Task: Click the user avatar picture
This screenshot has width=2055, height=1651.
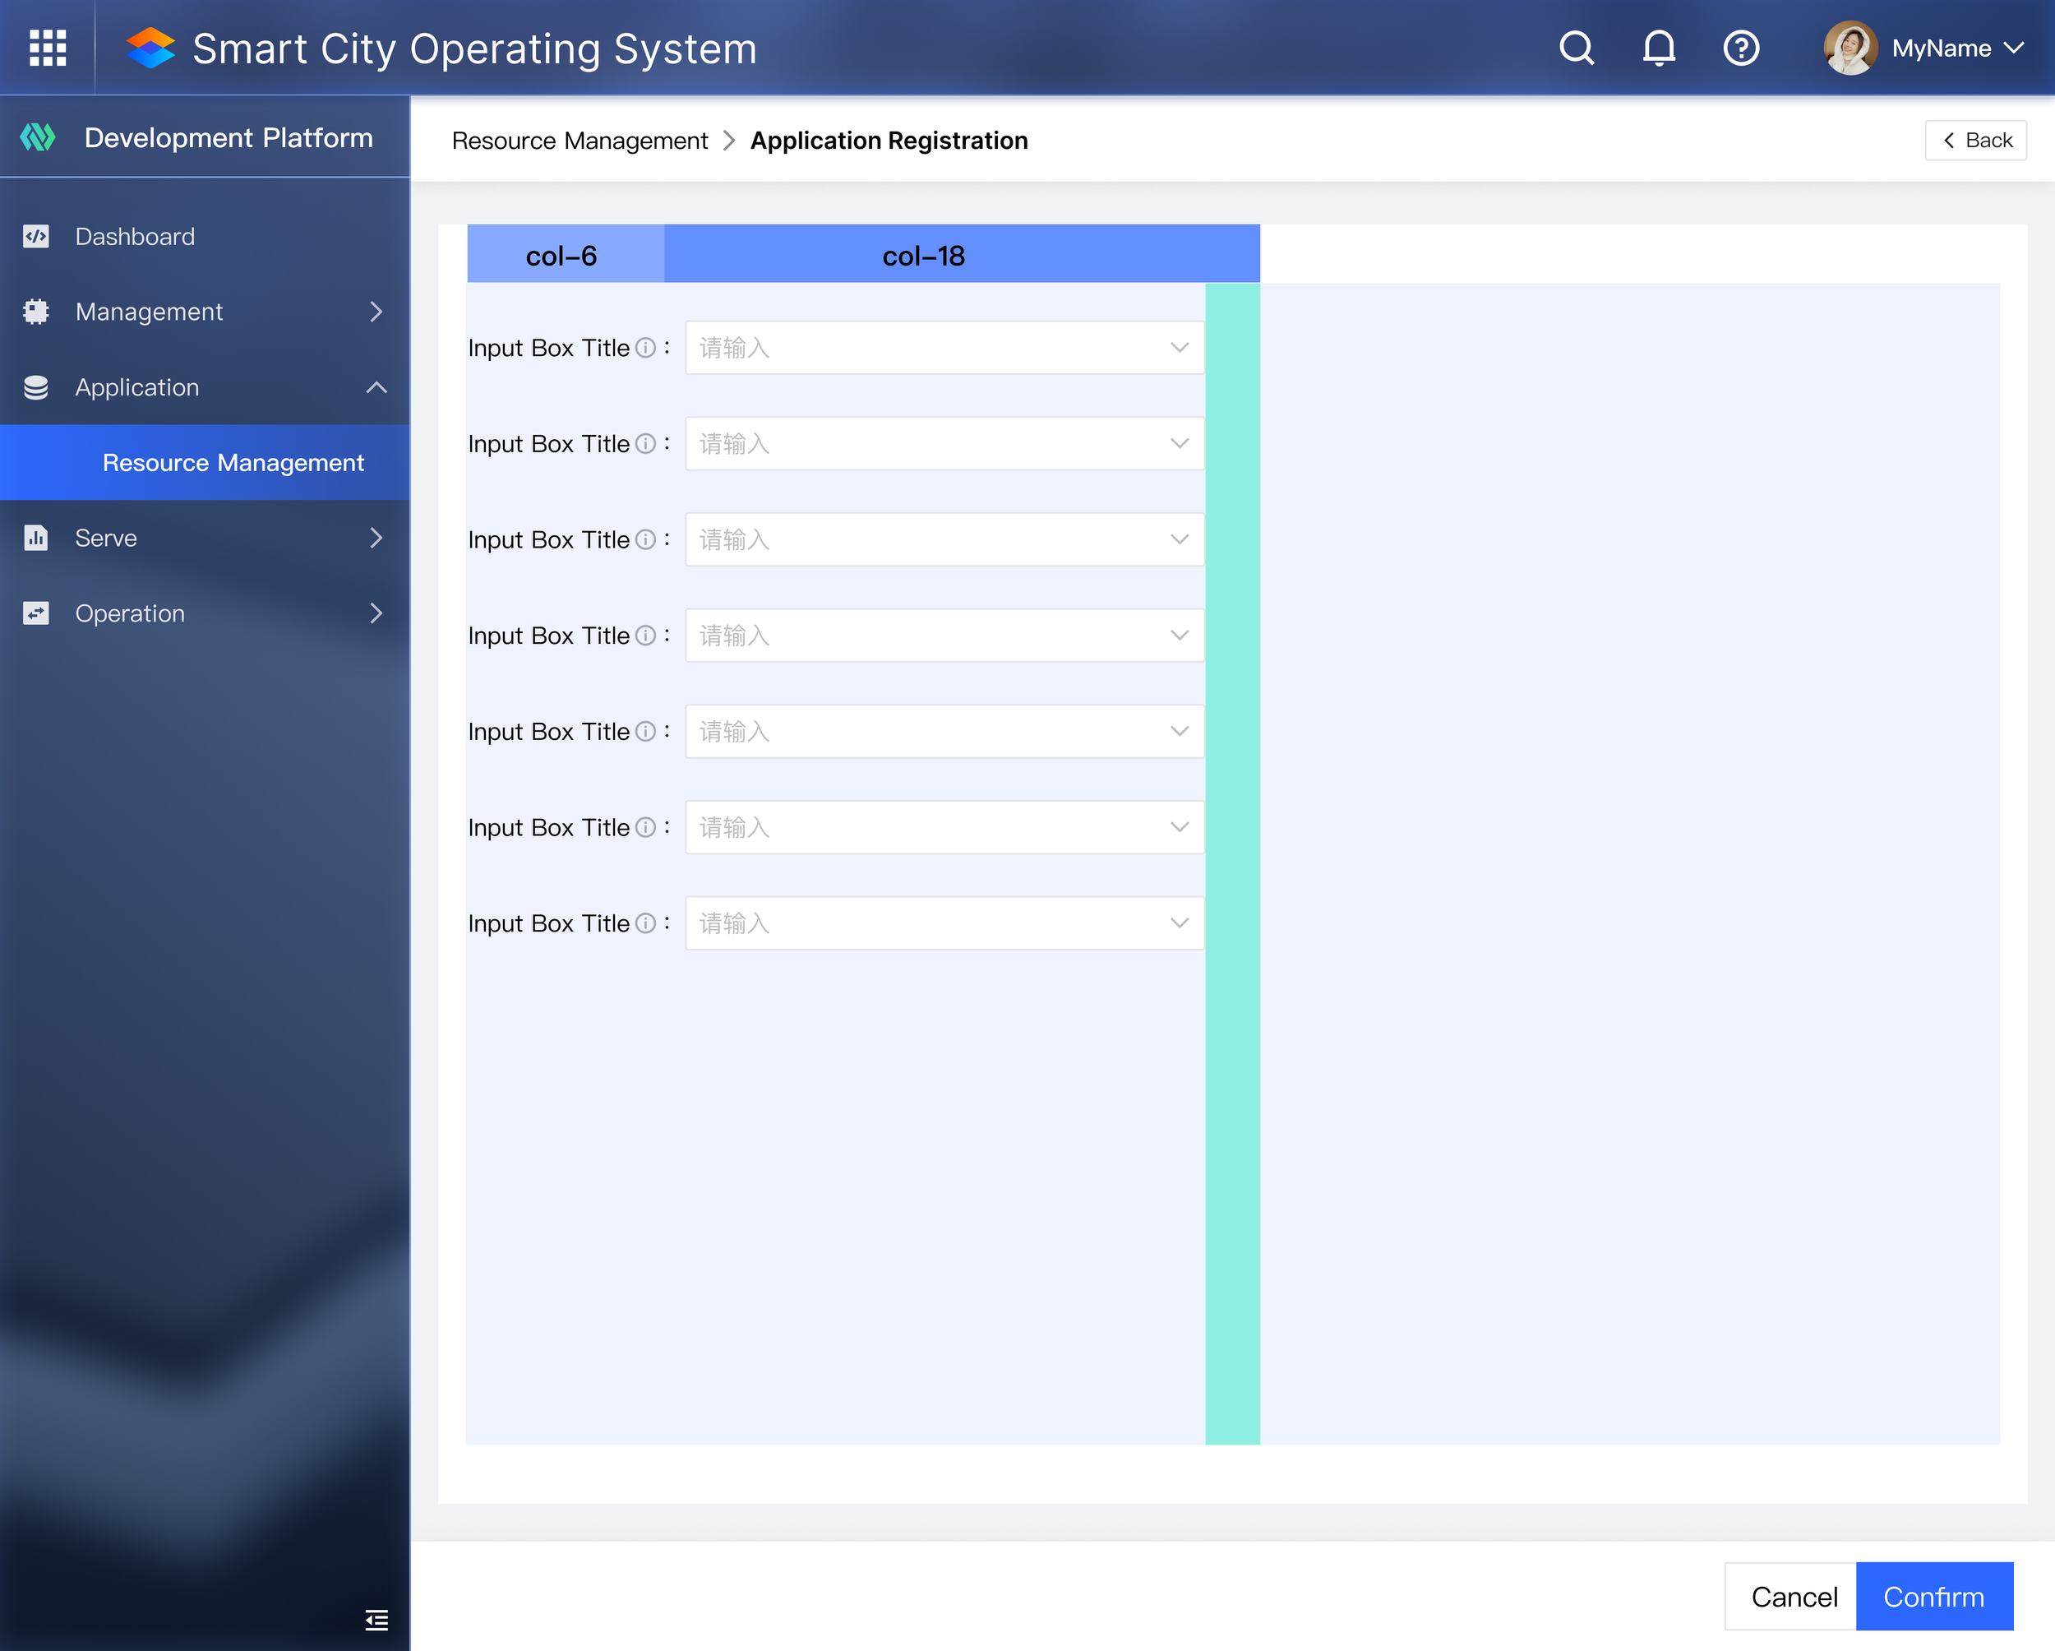Action: [1849, 48]
